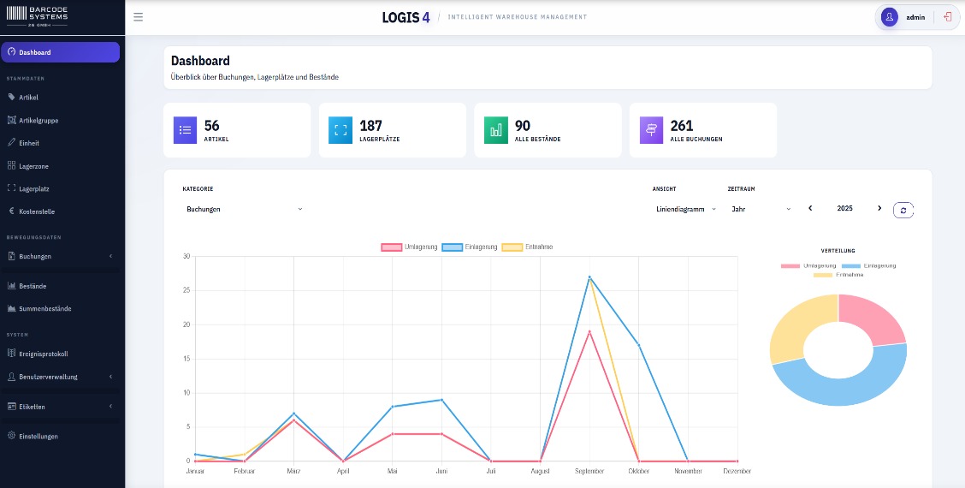965x488 pixels.
Task: Toggle Entnahme in Verteilung donut legend
Action: tap(838, 274)
